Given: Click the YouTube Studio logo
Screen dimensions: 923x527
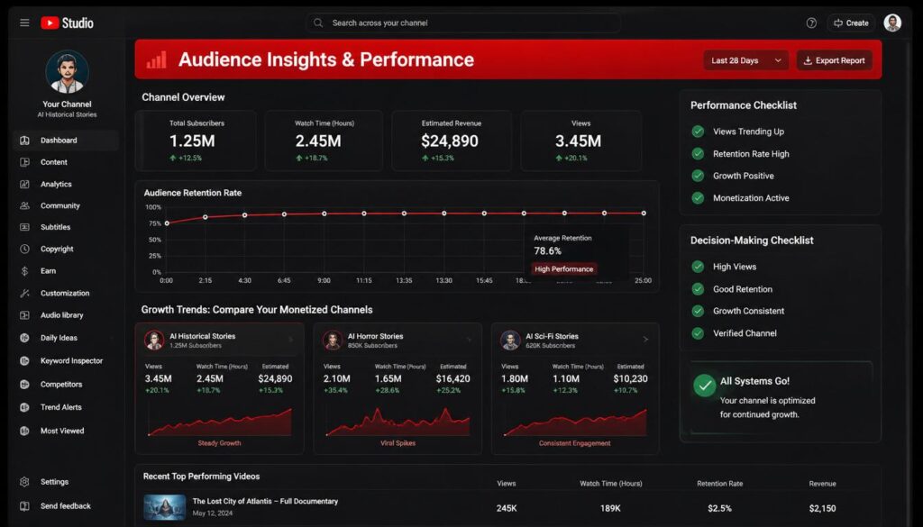Looking at the screenshot, I should click(x=67, y=23).
